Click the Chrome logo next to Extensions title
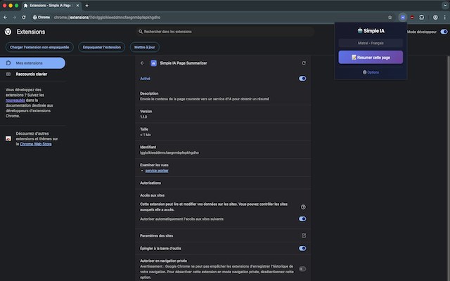 pyautogui.click(x=8, y=32)
